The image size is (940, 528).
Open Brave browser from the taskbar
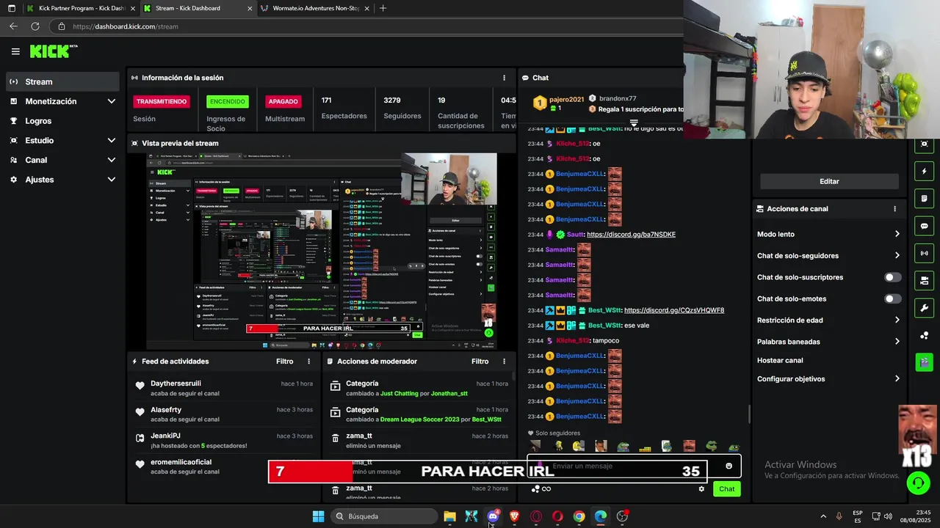tap(514, 516)
